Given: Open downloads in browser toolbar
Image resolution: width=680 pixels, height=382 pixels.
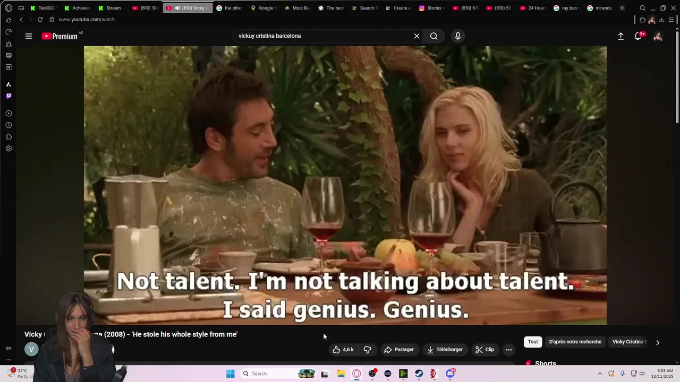Looking at the screenshot, I should click(661, 20).
